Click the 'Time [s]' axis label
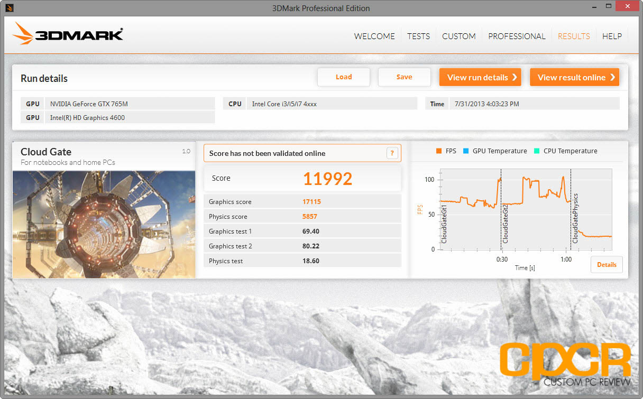 pyautogui.click(x=525, y=268)
